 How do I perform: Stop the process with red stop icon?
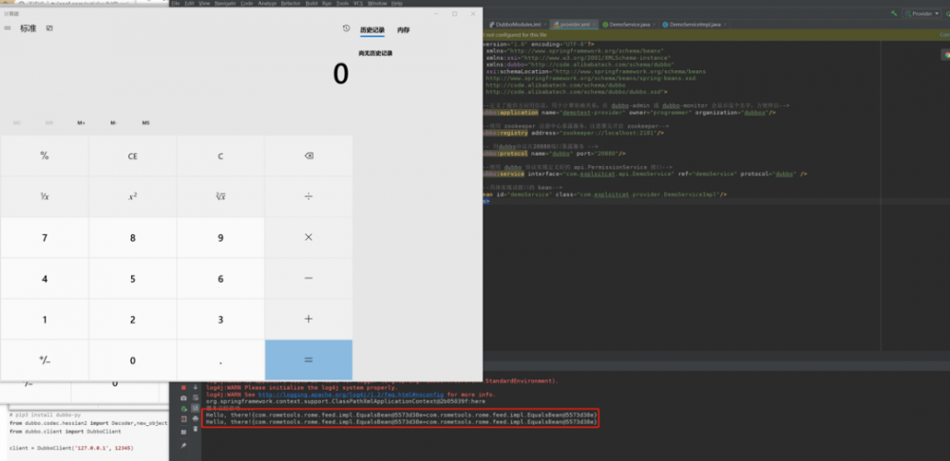183,387
